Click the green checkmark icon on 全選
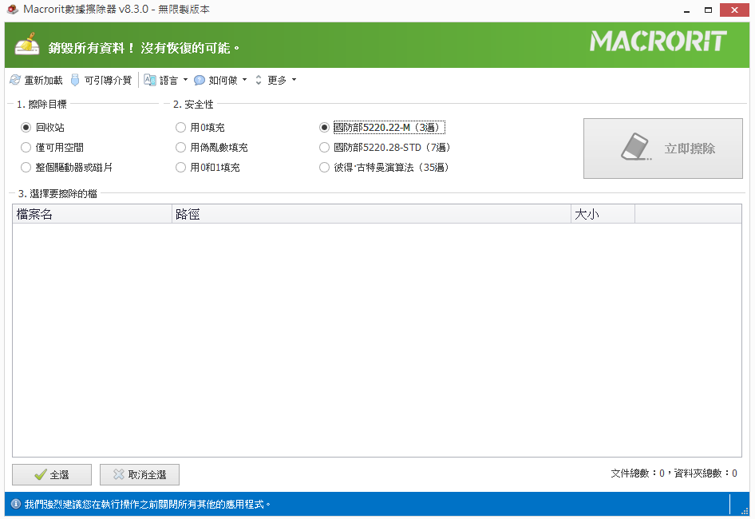755x519 pixels. [41, 474]
